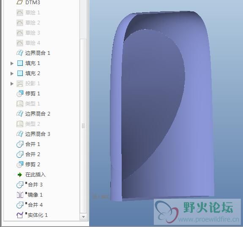Click the 镜像 1 mirror icon
The height and width of the screenshot is (227, 243).
20,195
